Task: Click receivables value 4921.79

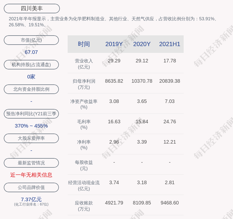Action: (x=114, y=203)
